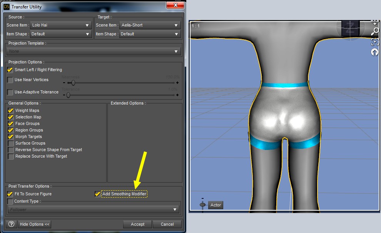This screenshot has height=233, width=381.
Task: Enable Replace Source With Target
Action: [11, 156]
